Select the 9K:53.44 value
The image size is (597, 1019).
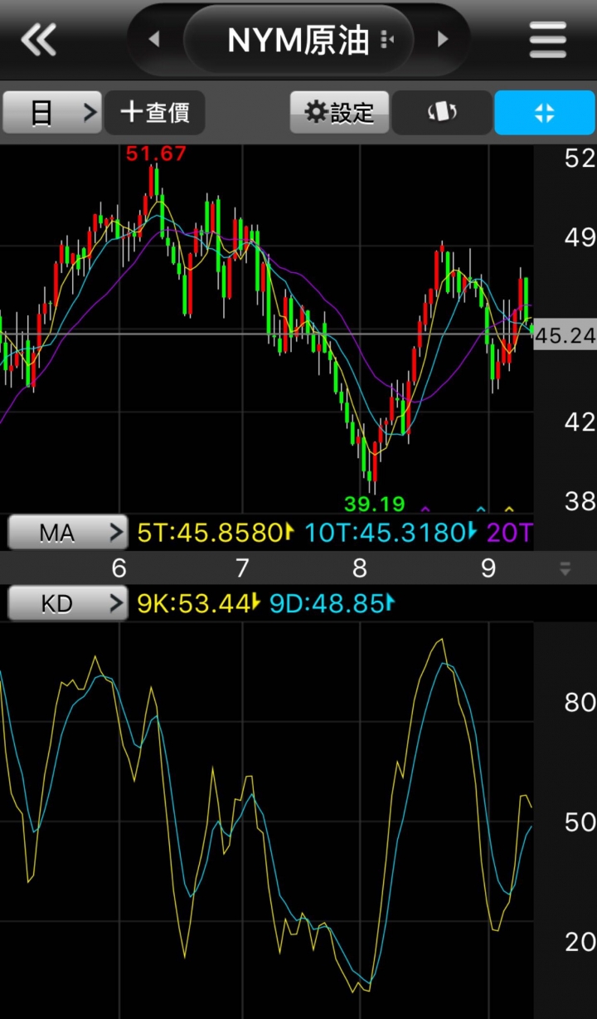[199, 603]
